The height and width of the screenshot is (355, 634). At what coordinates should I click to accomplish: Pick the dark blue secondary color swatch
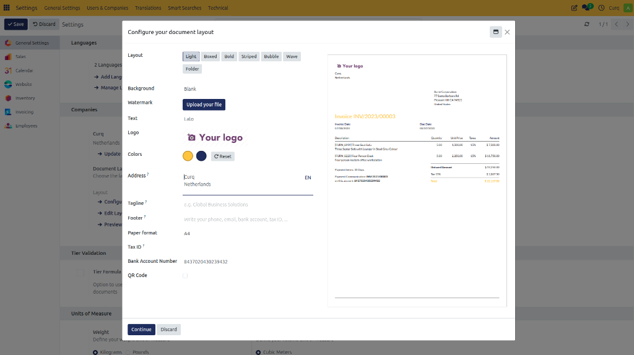201,156
